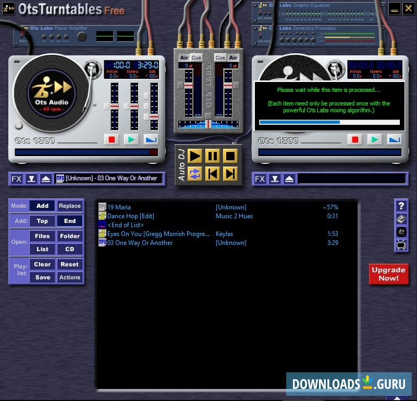Click the vinyl record icon in sidebar
Image resolution: width=417 pixels, height=401 pixels.
[x=401, y=232]
